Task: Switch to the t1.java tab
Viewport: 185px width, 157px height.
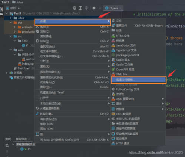Action: (113, 8)
